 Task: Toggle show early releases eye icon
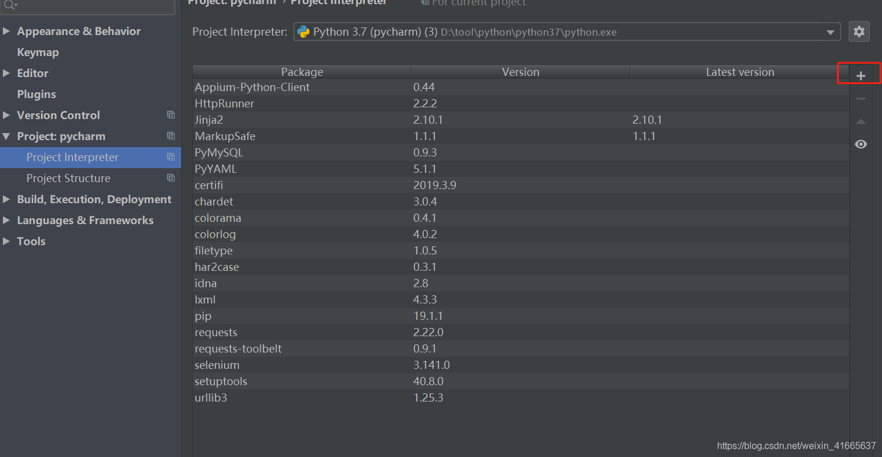[x=860, y=144]
